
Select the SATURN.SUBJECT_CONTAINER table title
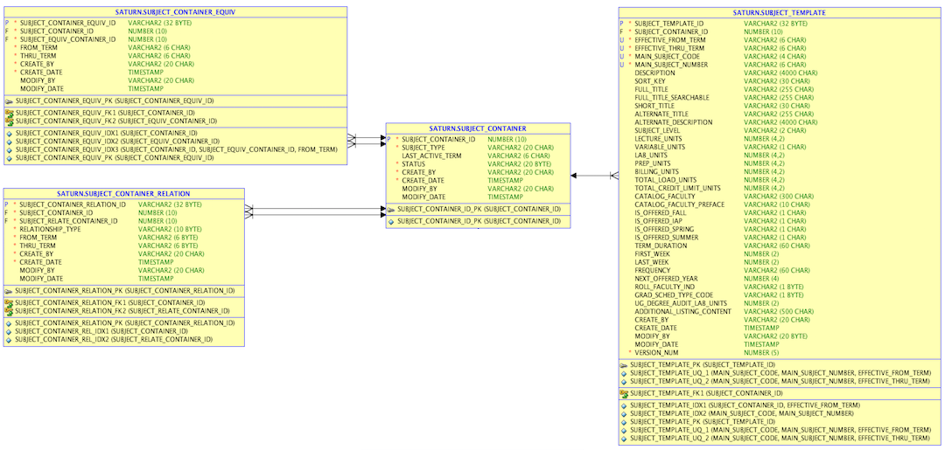tap(479, 128)
